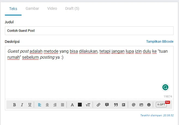Toggle underline text formatting
The height and width of the screenshot is (125, 179).
coord(30,105)
